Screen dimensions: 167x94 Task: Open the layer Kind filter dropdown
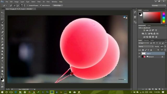tap(144, 43)
